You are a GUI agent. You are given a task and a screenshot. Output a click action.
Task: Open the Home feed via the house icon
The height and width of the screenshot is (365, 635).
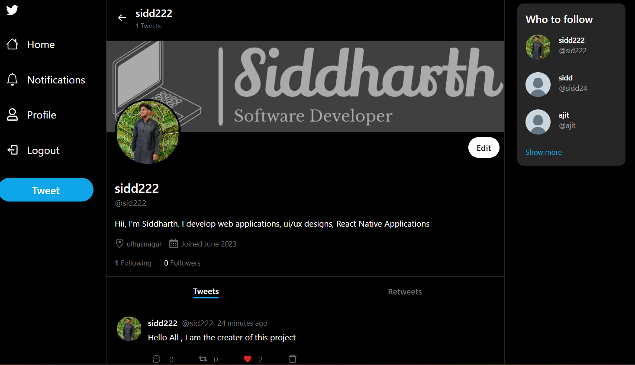(x=13, y=44)
